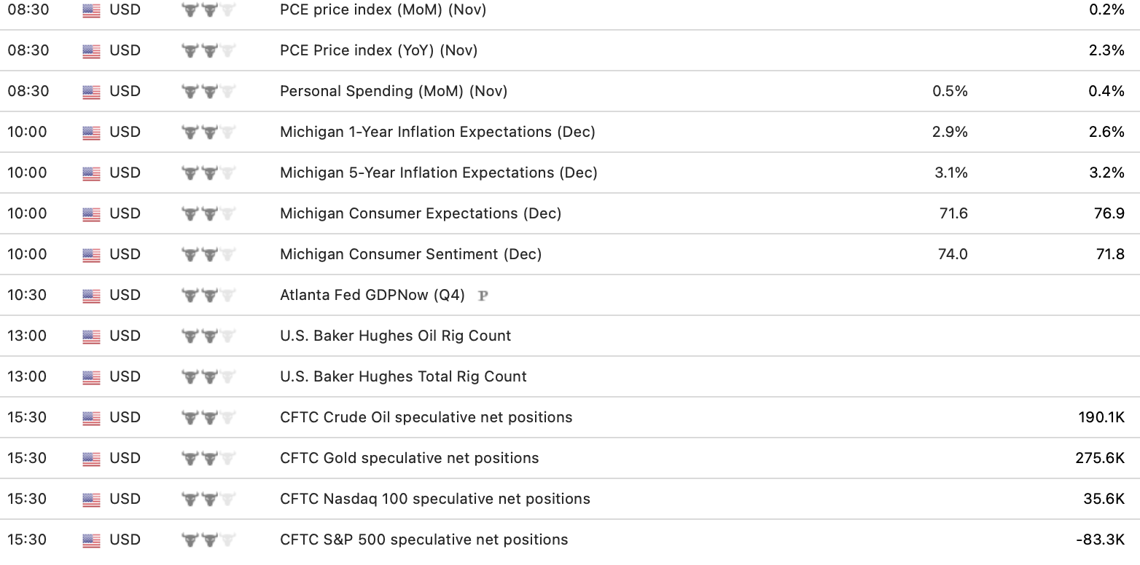Image resolution: width=1140 pixels, height=565 pixels.
Task: Open the Michigan Consumer Sentiment (Dec) event details
Action: pos(410,254)
